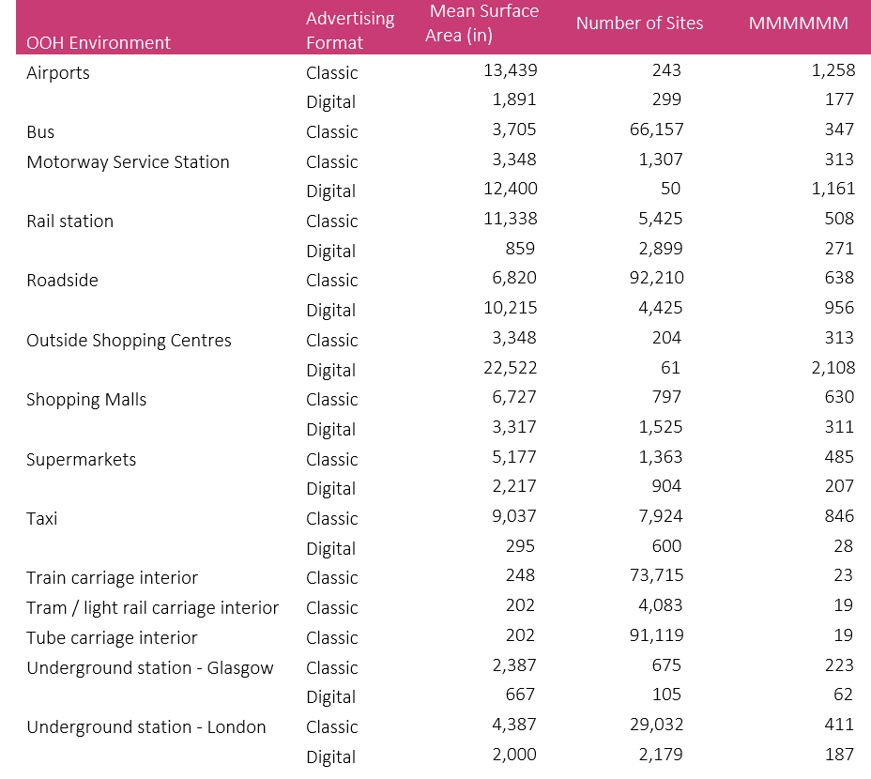This screenshot has height=779, width=871.
Task: Select Tram / light rail carriage interior
Action: tap(152, 608)
